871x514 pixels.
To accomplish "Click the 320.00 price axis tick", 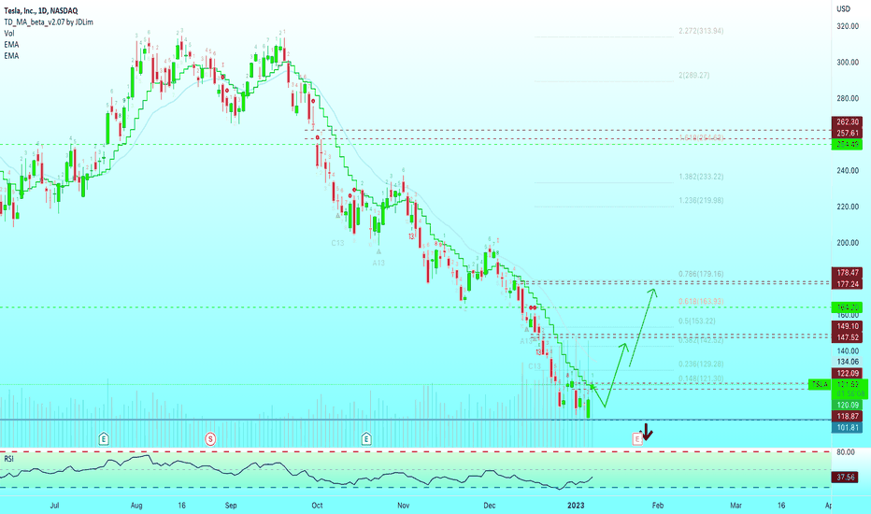I will pos(848,26).
